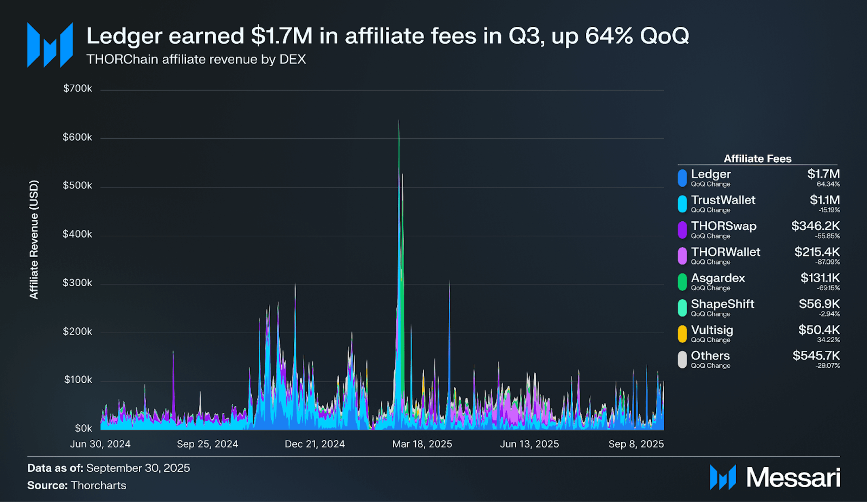Screen dimensions: 867x502
Task: Select the Ledger legend label
Action: (710, 174)
